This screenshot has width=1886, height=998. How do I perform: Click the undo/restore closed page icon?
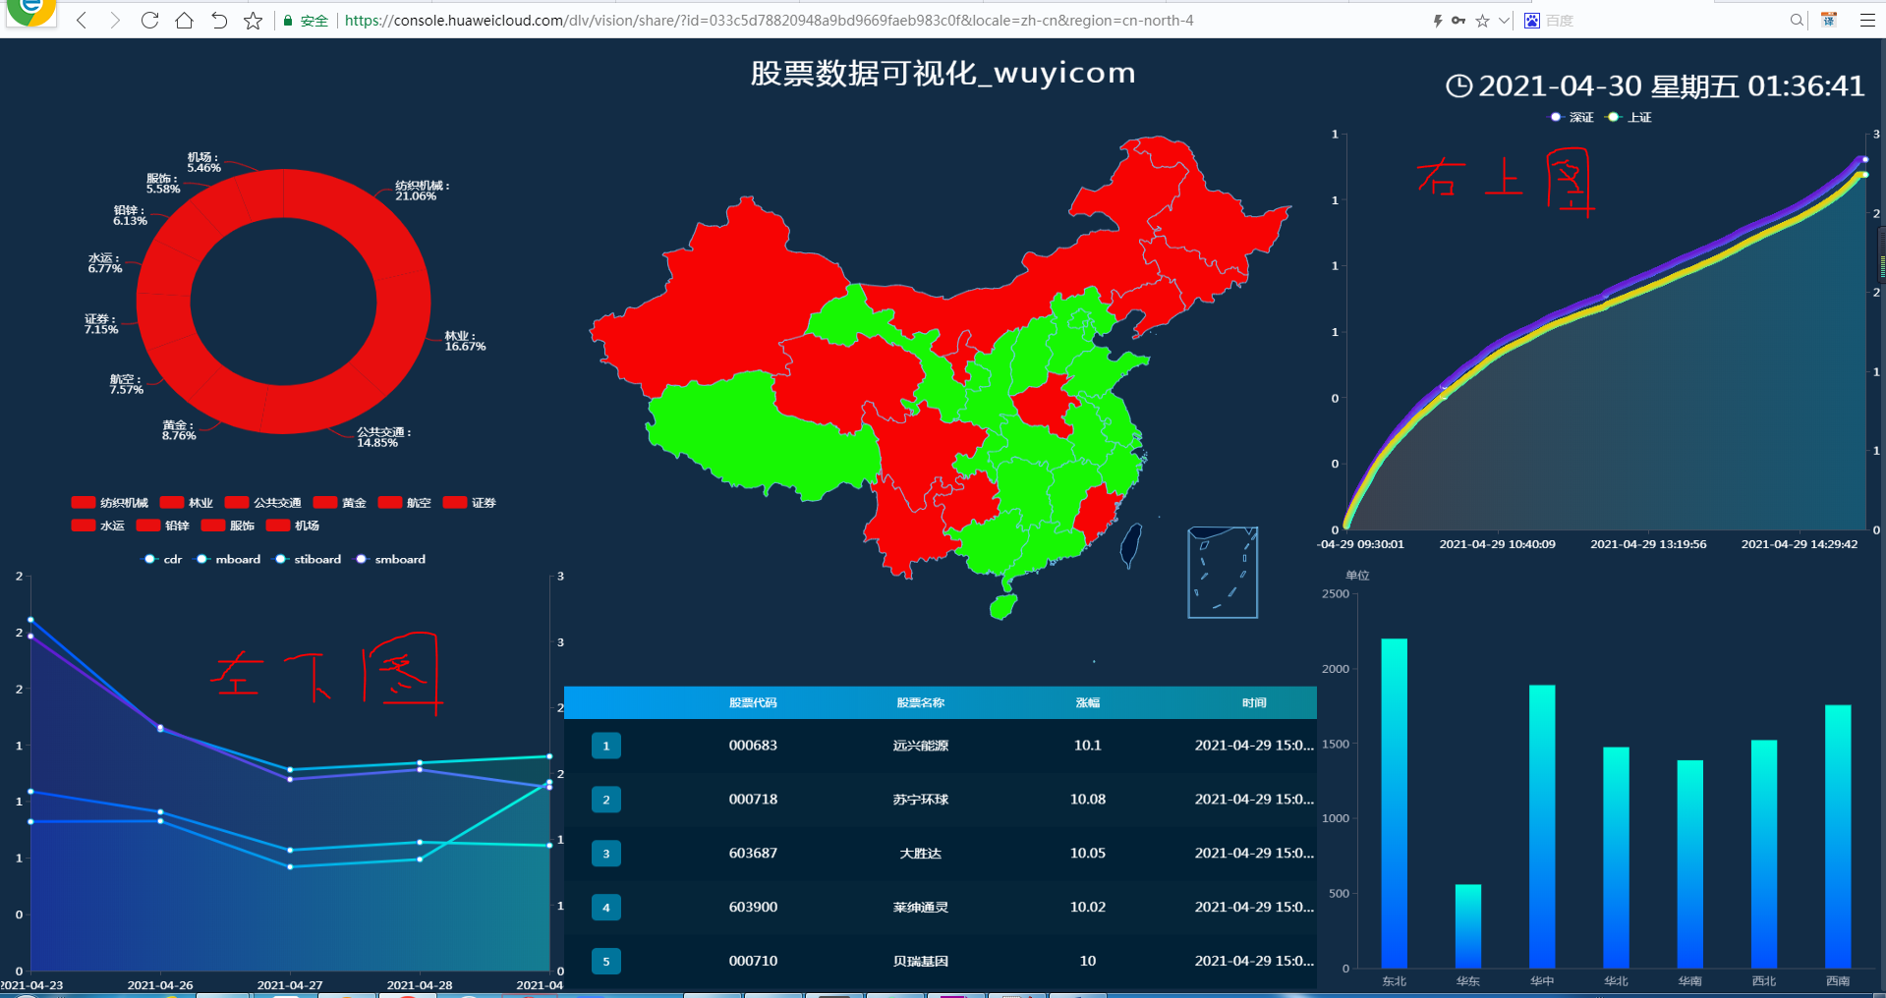[x=219, y=20]
